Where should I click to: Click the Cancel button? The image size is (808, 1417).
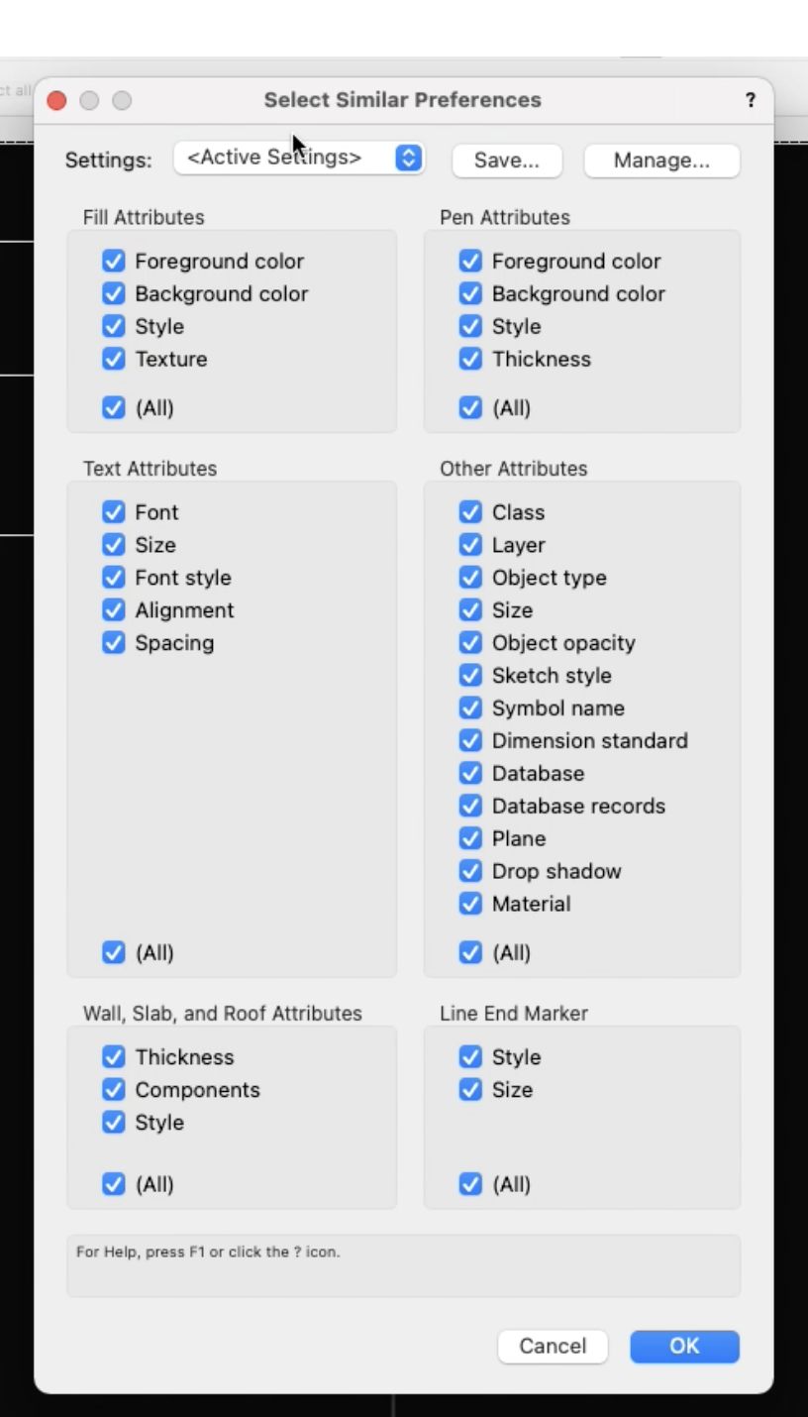(x=553, y=1346)
